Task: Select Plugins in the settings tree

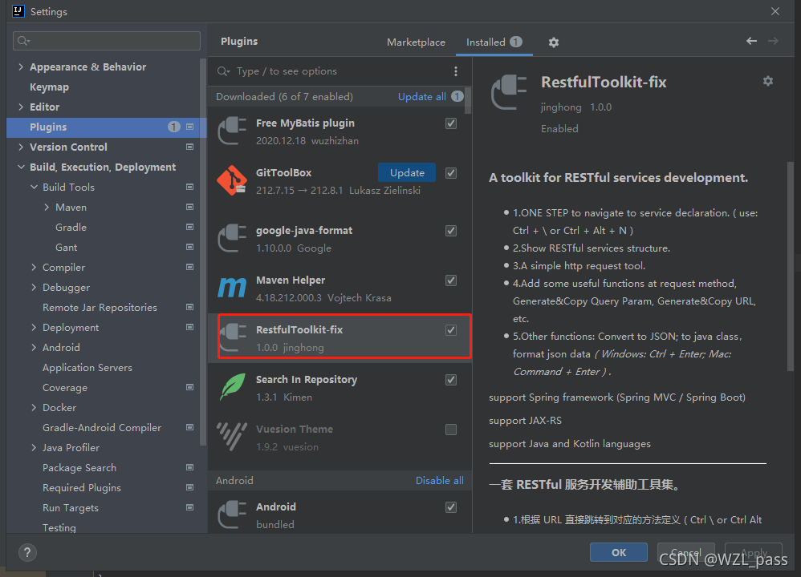Action: [x=106, y=127]
